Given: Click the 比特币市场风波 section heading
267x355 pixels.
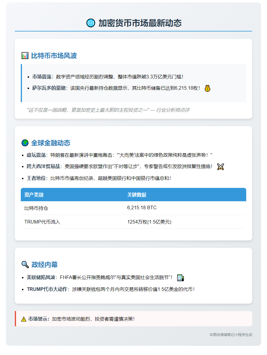Looking at the screenshot, I should [x=54, y=56].
